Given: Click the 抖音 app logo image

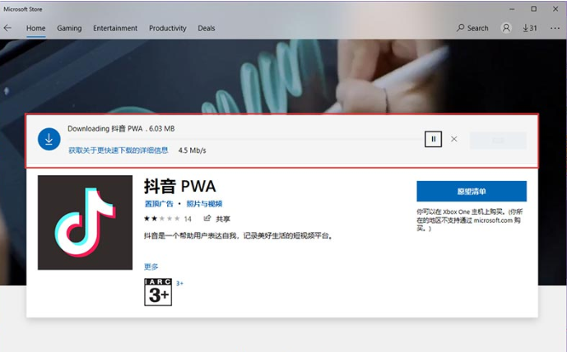Looking at the screenshot, I should pyautogui.click(x=85, y=222).
